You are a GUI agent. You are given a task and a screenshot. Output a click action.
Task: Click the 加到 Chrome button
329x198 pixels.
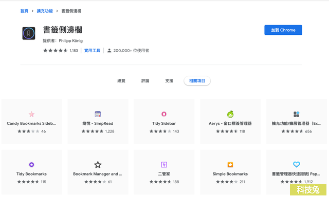pyautogui.click(x=283, y=30)
